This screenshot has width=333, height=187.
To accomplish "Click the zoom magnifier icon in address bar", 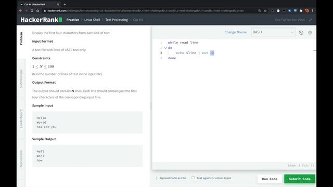I will pos(259,10).
